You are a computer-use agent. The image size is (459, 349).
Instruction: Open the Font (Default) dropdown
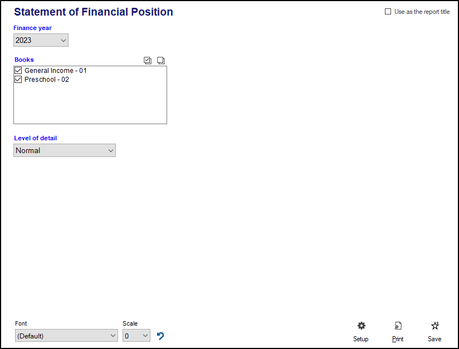66,336
